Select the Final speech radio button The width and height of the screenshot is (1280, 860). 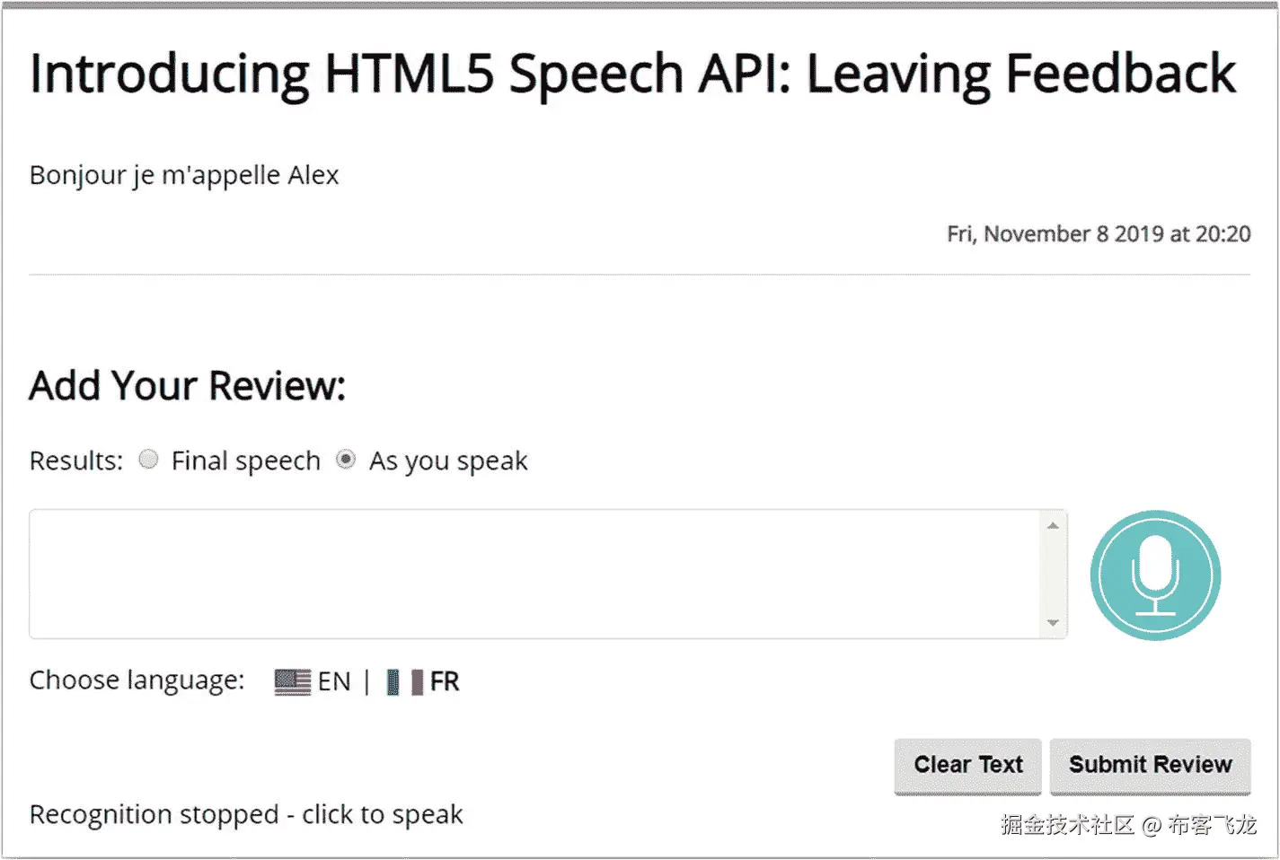coord(148,459)
